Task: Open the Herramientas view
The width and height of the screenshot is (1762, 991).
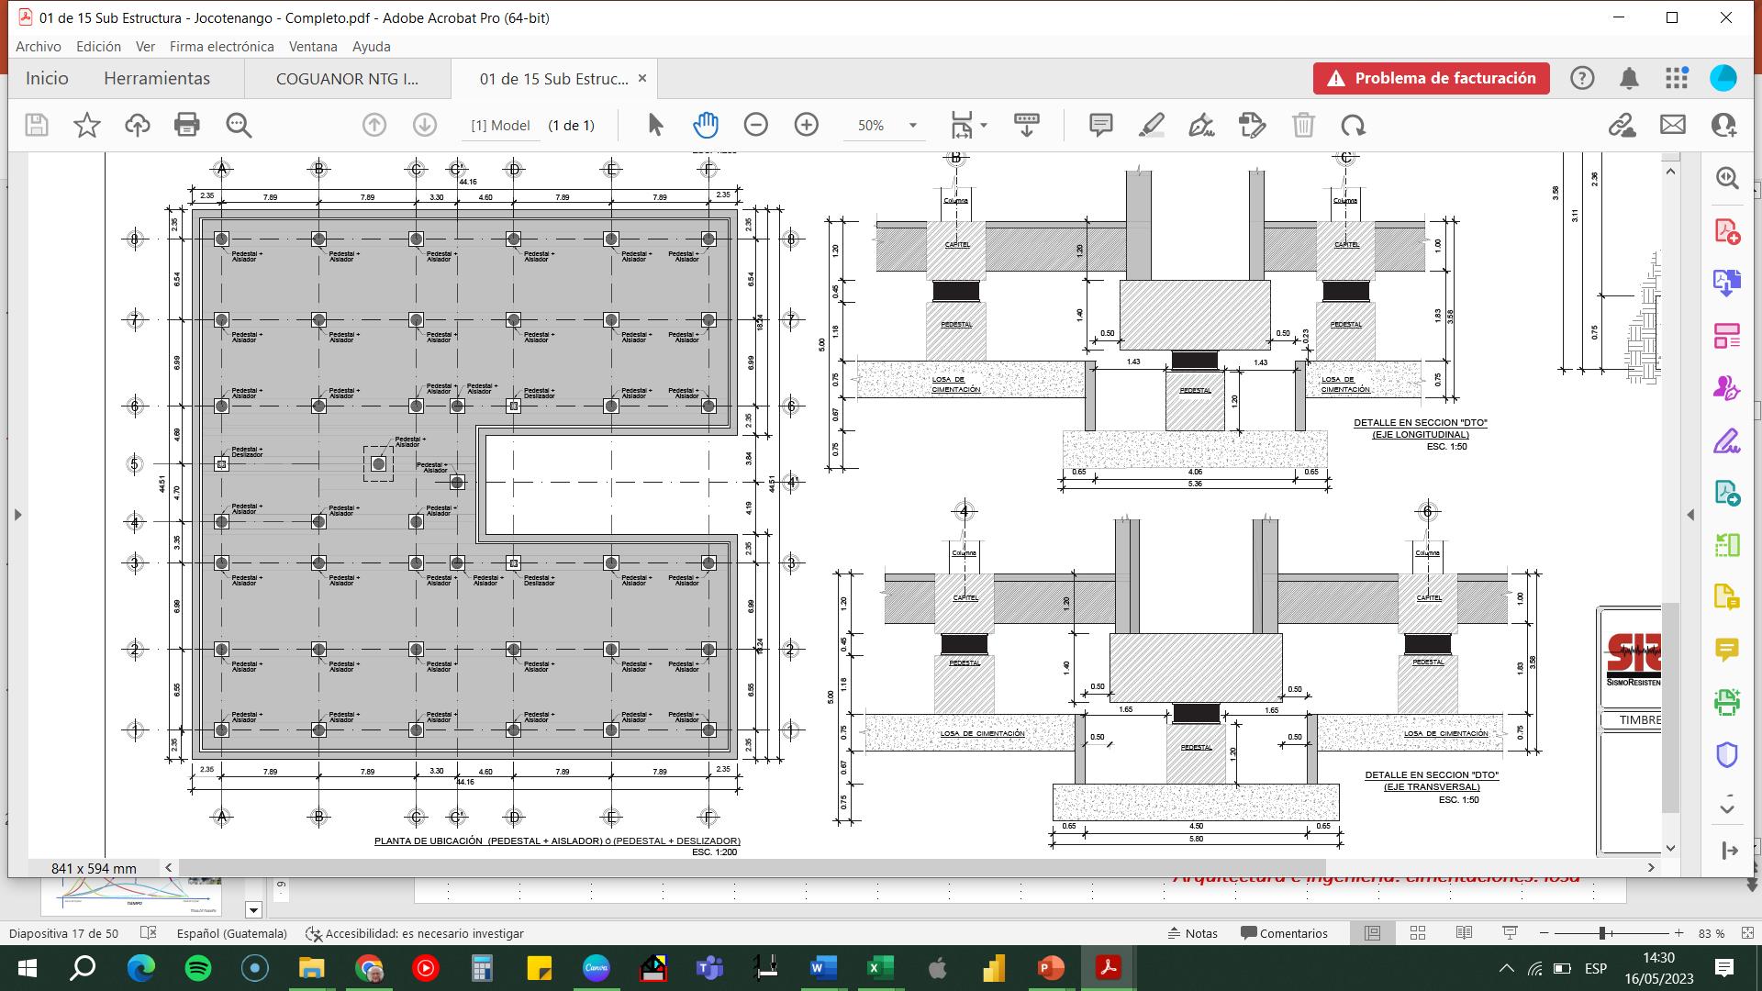Action: (157, 79)
